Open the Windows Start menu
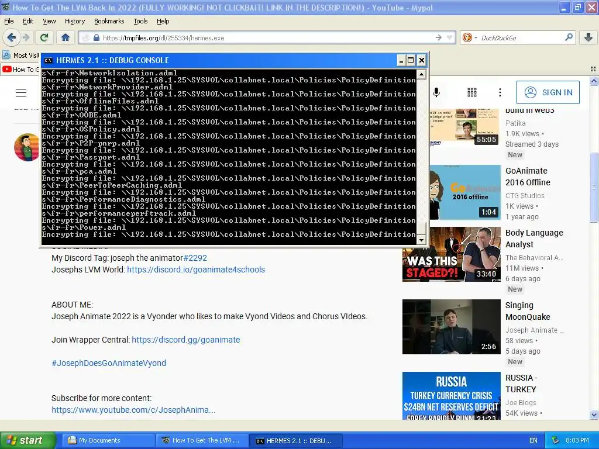The width and height of the screenshot is (599, 449). (x=28, y=441)
